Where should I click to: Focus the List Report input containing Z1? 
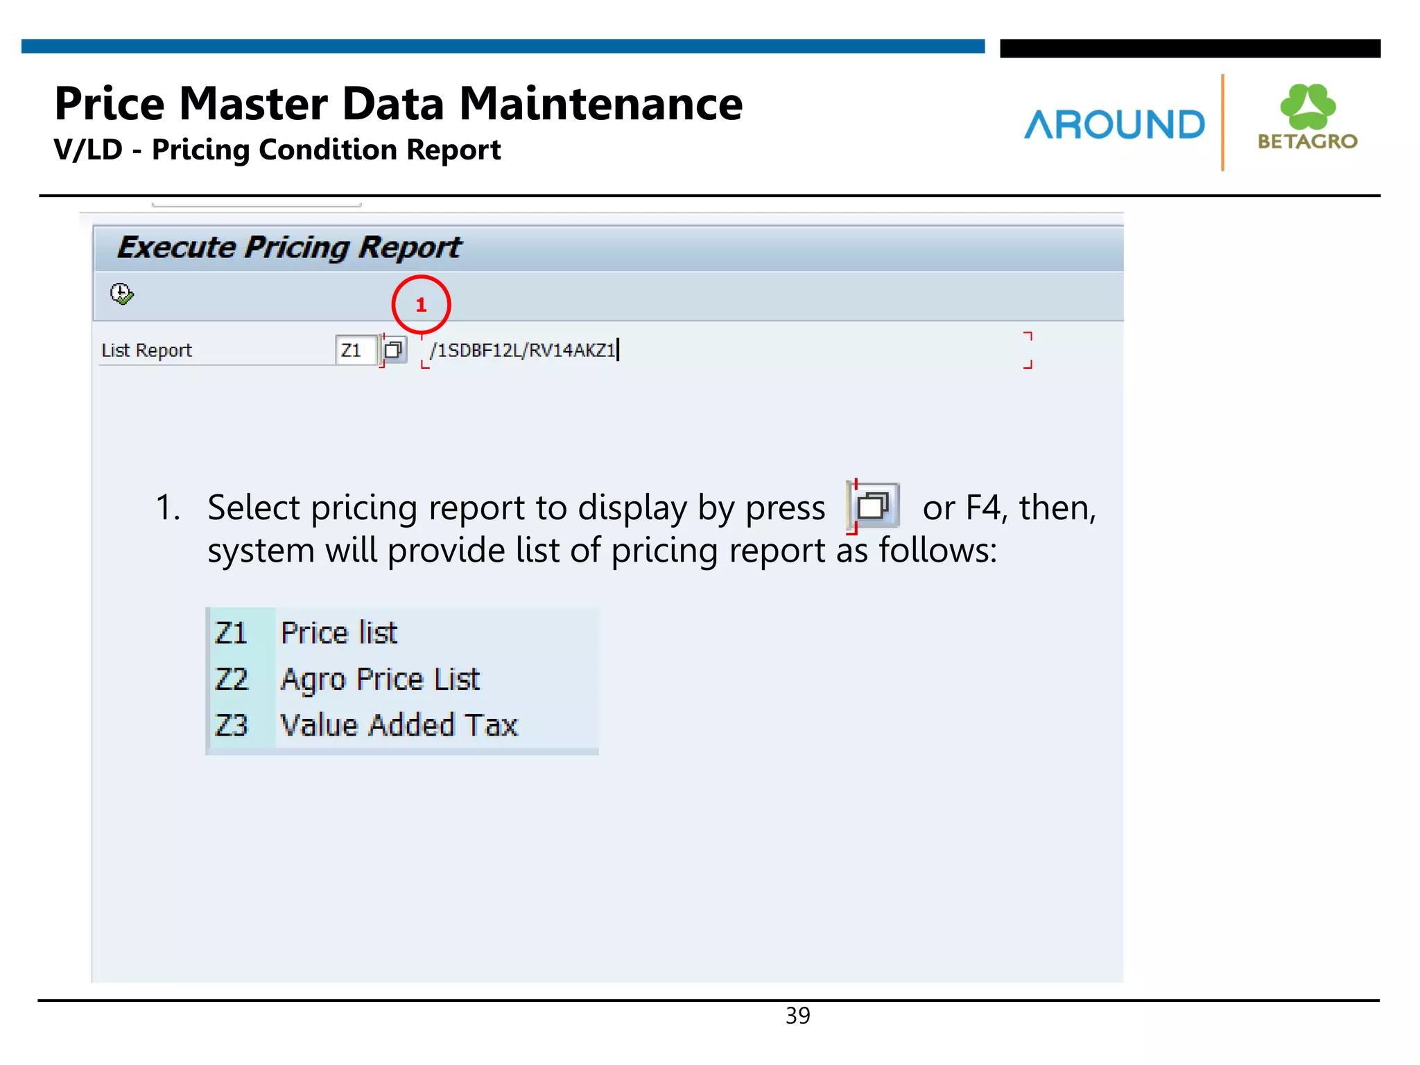(356, 350)
